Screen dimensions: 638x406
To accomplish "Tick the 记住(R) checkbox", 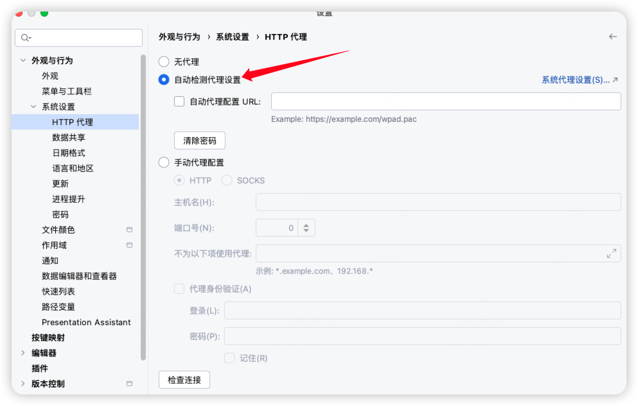I will point(229,358).
